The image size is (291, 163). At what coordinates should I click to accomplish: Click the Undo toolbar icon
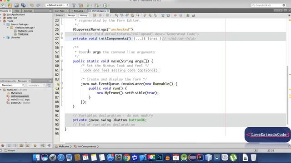point(32,5)
